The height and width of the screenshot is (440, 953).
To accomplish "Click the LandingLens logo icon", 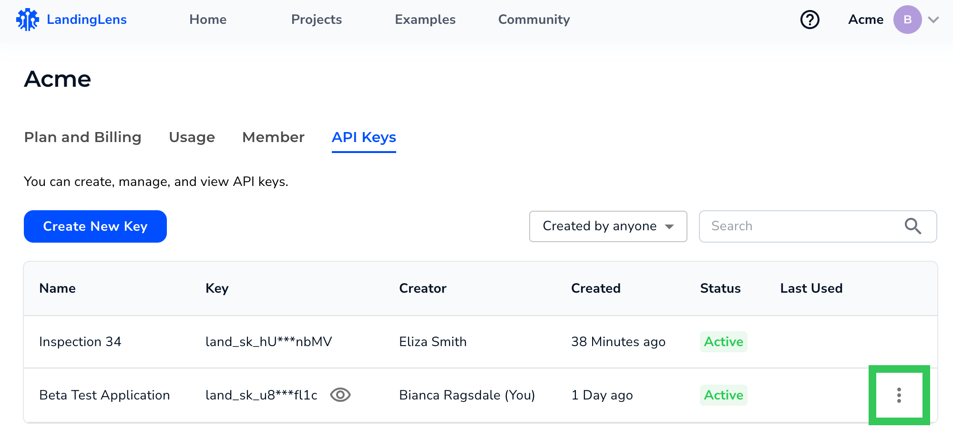I will pos(27,20).
